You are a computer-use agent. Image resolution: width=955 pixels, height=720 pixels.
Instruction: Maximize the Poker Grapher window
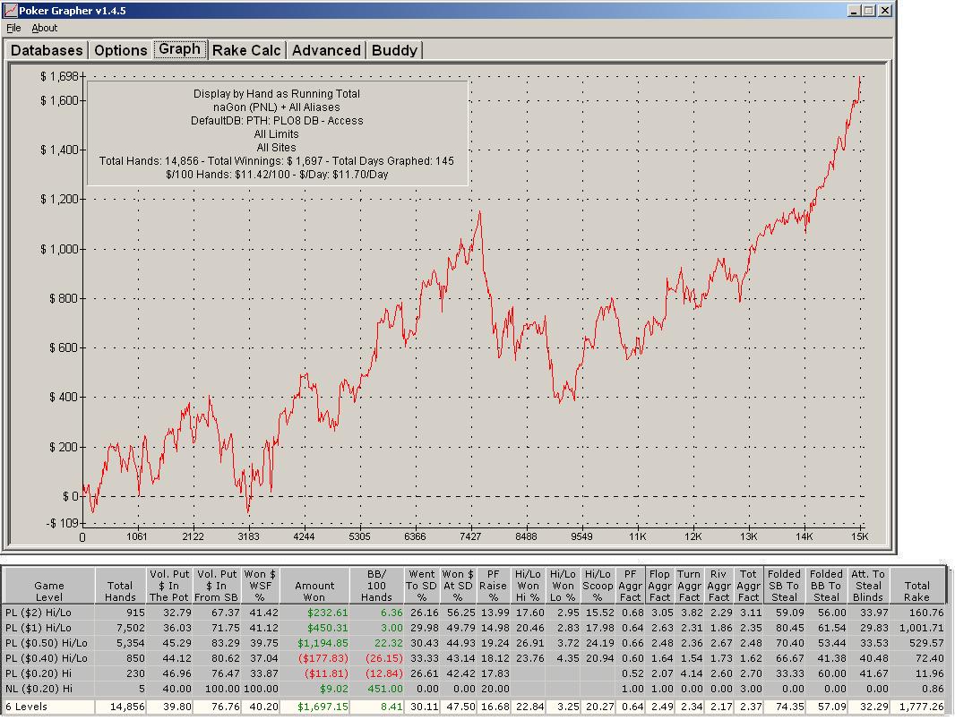[869, 11]
